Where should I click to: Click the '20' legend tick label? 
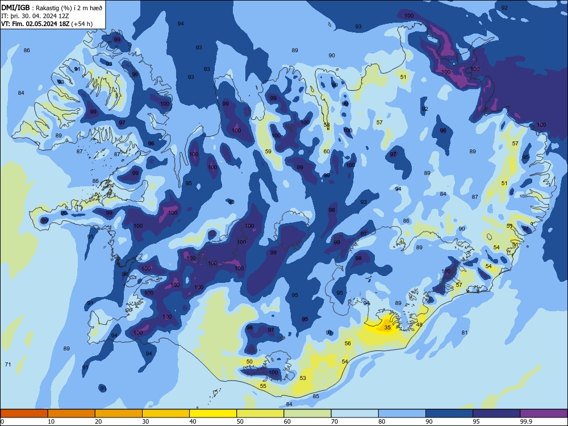(x=98, y=421)
